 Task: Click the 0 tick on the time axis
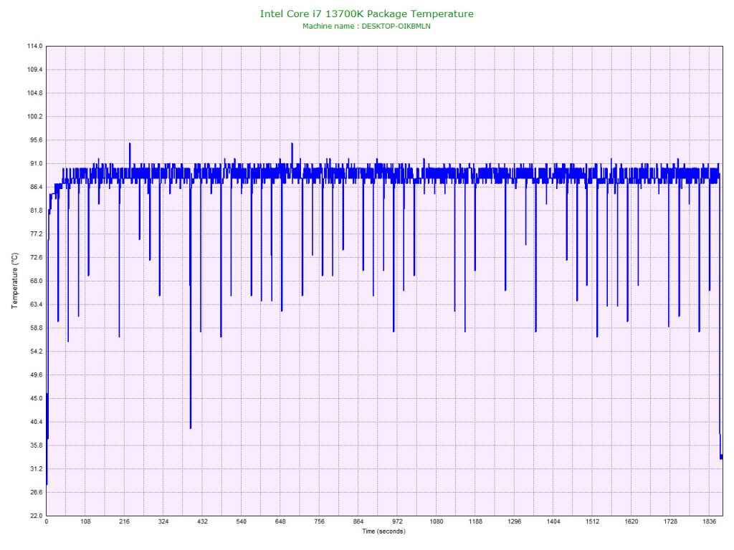point(47,522)
